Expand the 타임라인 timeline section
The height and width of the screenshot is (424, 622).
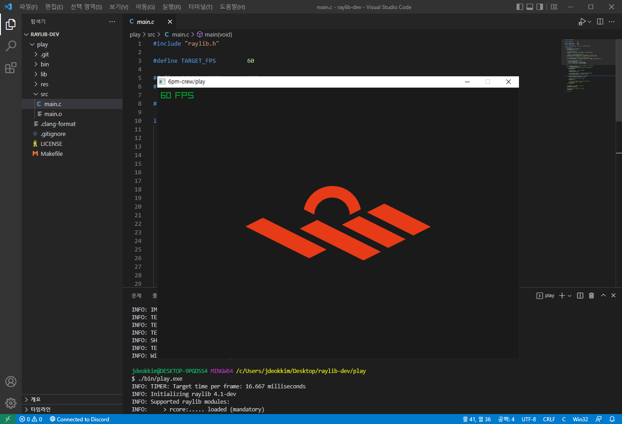72,409
